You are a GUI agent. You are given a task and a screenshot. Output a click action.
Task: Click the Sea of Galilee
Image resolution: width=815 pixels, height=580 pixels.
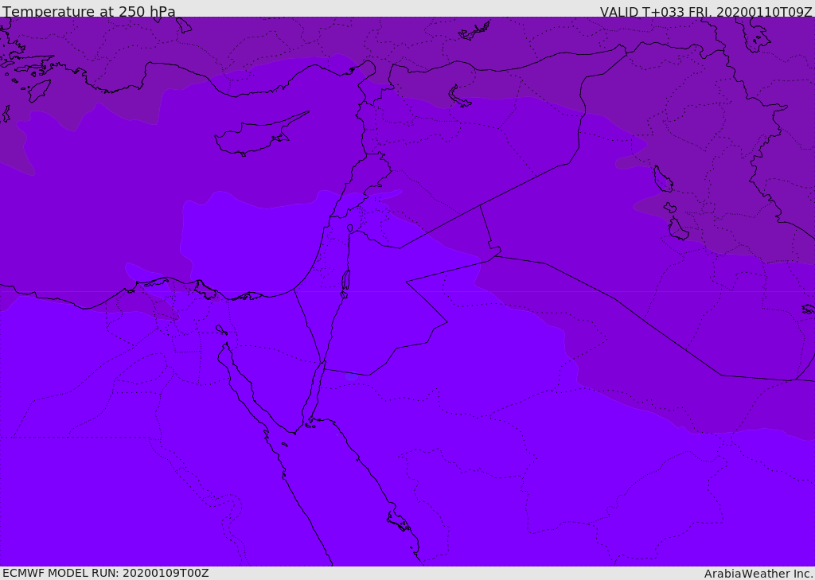click(x=350, y=228)
